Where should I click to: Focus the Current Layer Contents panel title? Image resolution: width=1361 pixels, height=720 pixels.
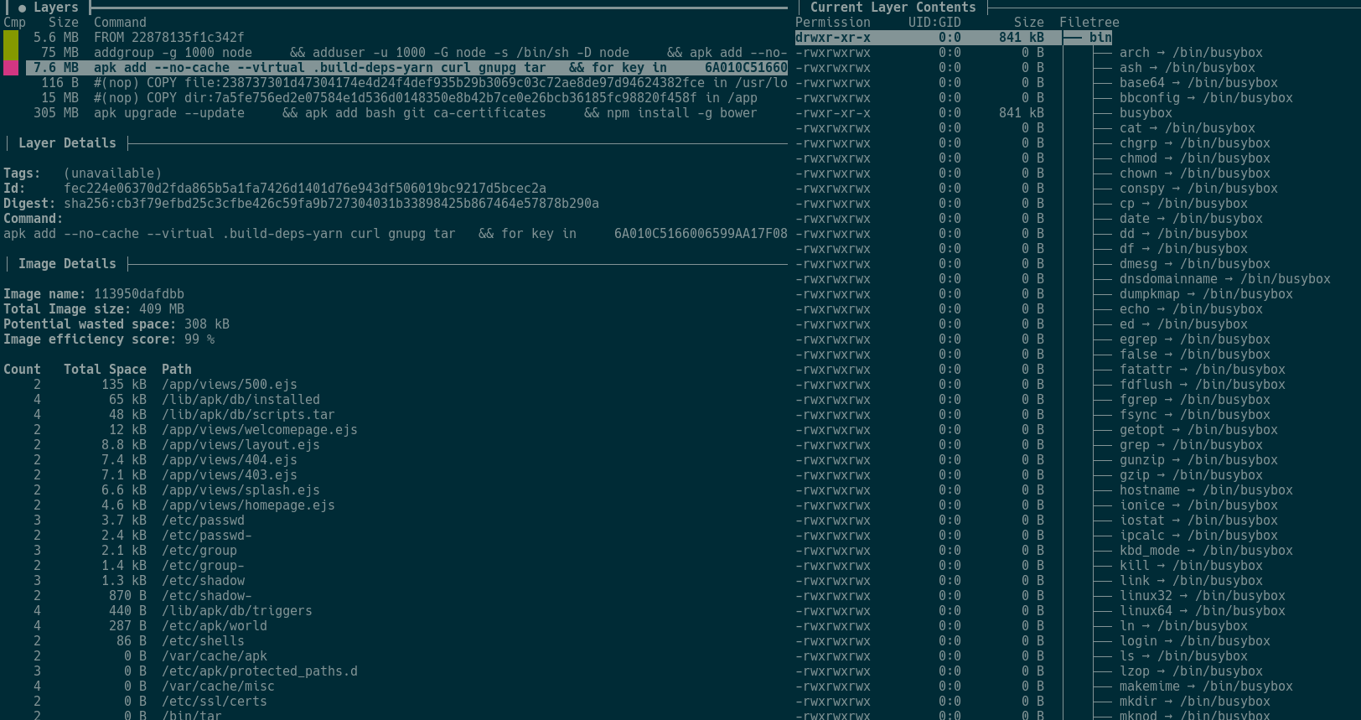pos(892,8)
